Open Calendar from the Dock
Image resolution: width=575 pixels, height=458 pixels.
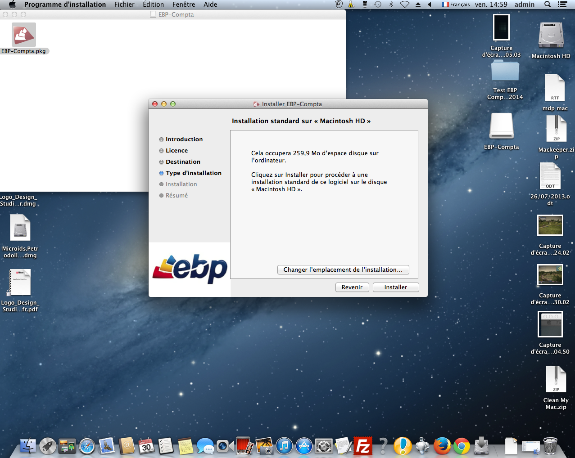(146, 446)
